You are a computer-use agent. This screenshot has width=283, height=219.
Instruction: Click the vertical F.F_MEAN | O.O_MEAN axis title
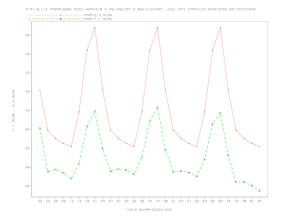tap(14, 110)
